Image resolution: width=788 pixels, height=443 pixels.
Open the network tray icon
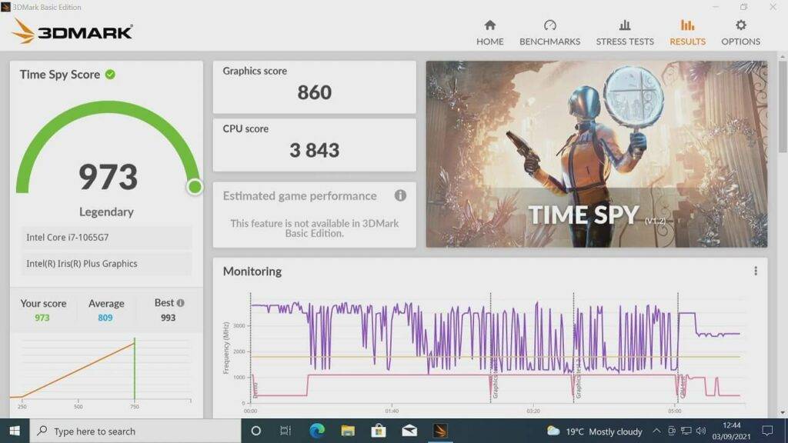pos(686,431)
